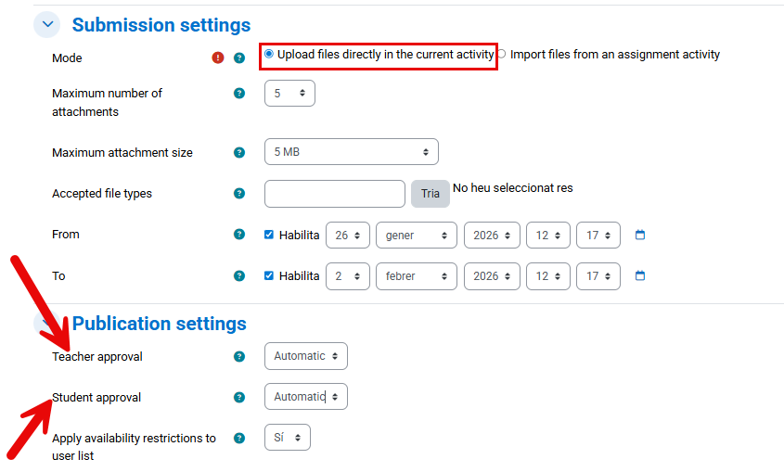Click the Publication settings heading
This screenshot has width=784, height=472.
(159, 323)
